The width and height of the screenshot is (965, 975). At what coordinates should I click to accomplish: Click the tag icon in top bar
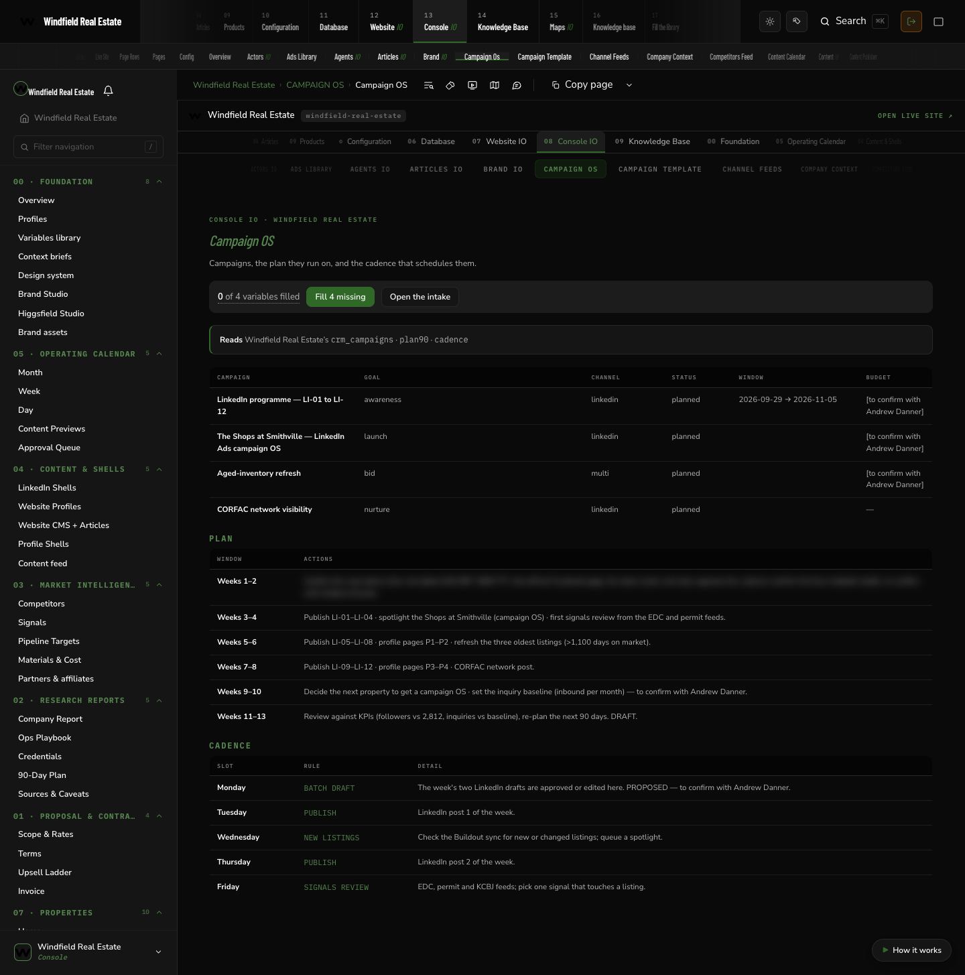(x=797, y=21)
